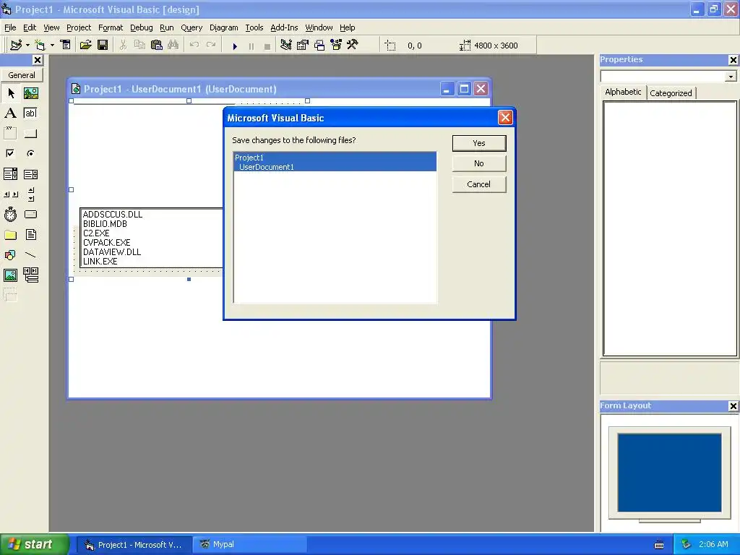This screenshot has width=740, height=555.
Task: Switch to the Categorized properties tab
Action: (671, 93)
